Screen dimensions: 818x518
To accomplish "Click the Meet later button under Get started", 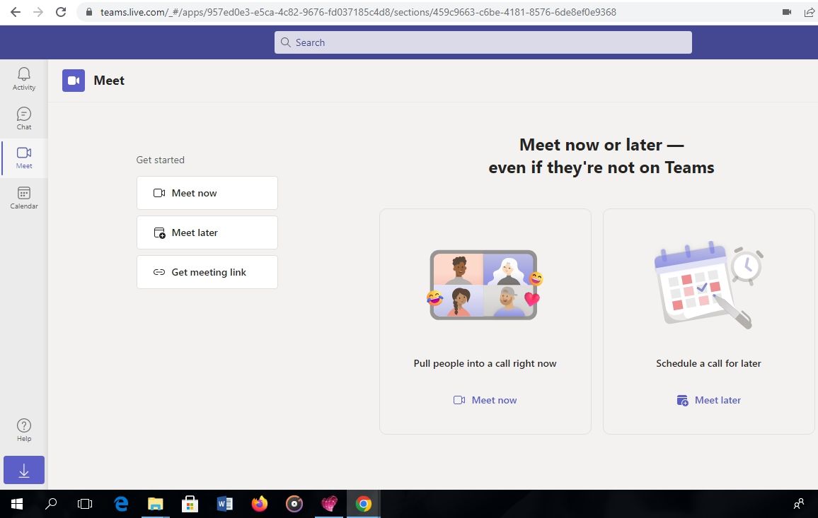I will tap(207, 232).
